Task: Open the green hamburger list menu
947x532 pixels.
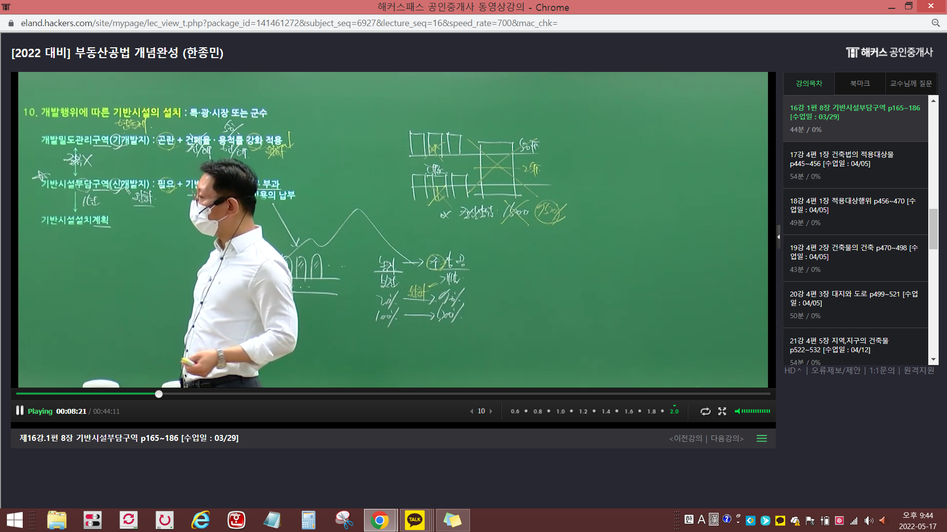Action: pos(762,438)
